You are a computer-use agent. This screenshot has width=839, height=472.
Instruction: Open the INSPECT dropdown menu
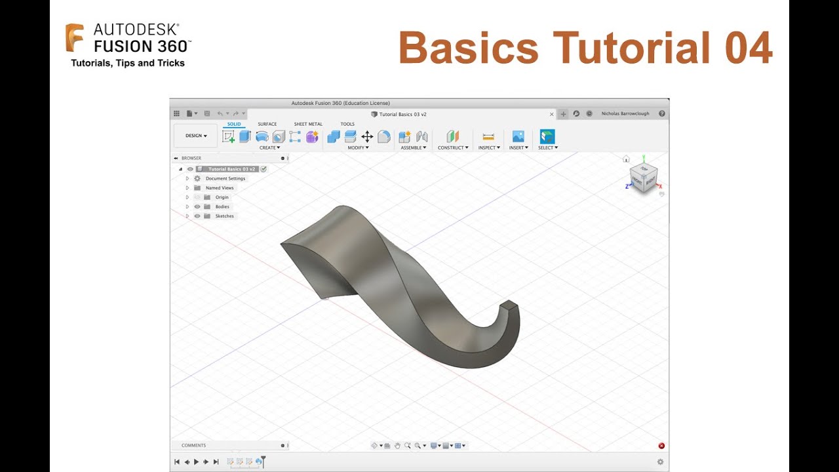(489, 147)
